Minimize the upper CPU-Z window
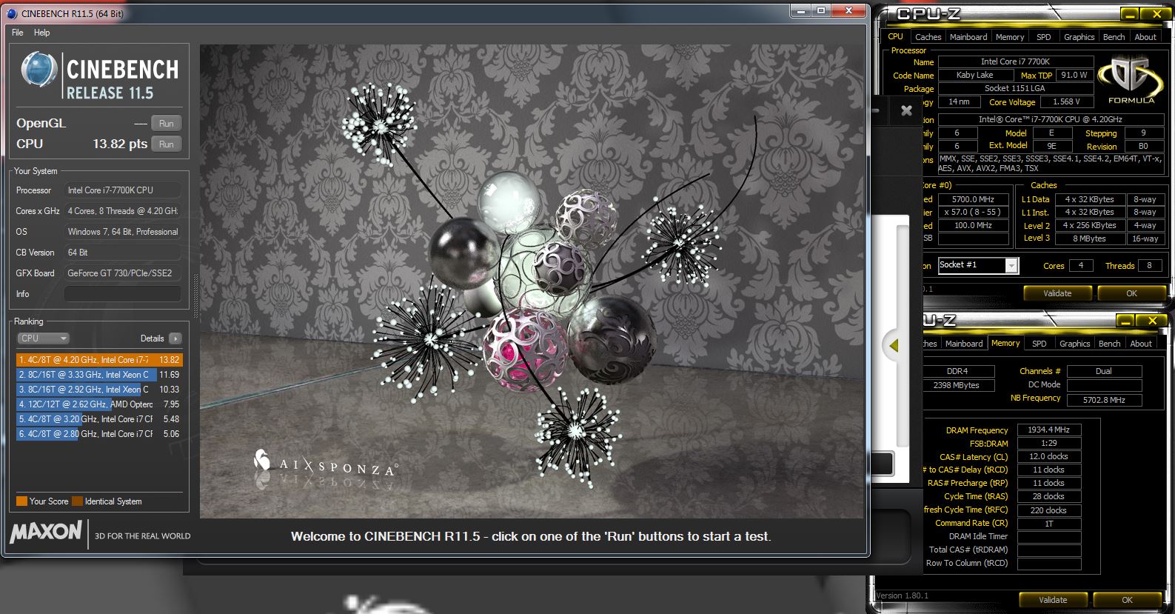This screenshot has width=1175, height=614. (x=1128, y=13)
